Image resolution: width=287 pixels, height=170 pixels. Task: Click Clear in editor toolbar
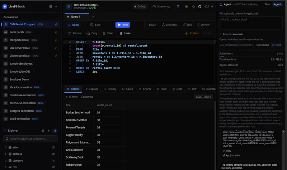click(x=108, y=33)
